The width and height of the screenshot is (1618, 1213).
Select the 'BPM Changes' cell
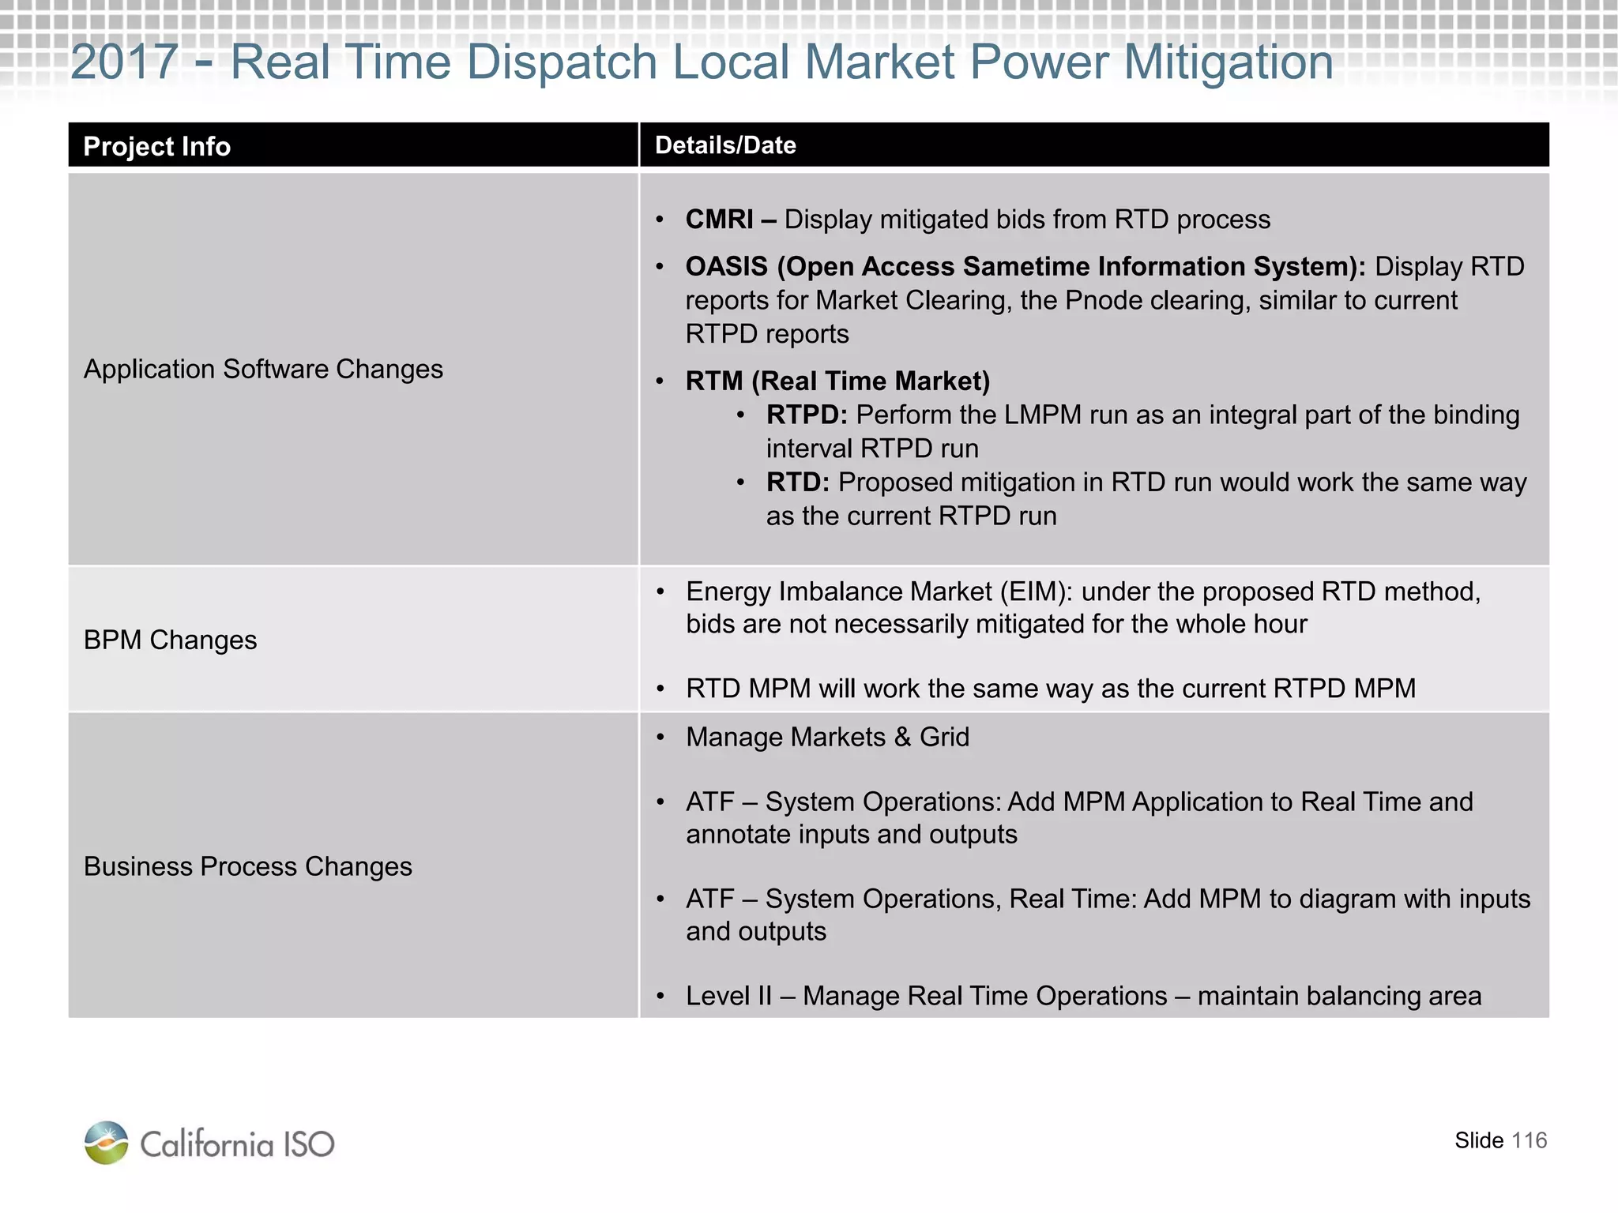pyautogui.click(x=353, y=640)
